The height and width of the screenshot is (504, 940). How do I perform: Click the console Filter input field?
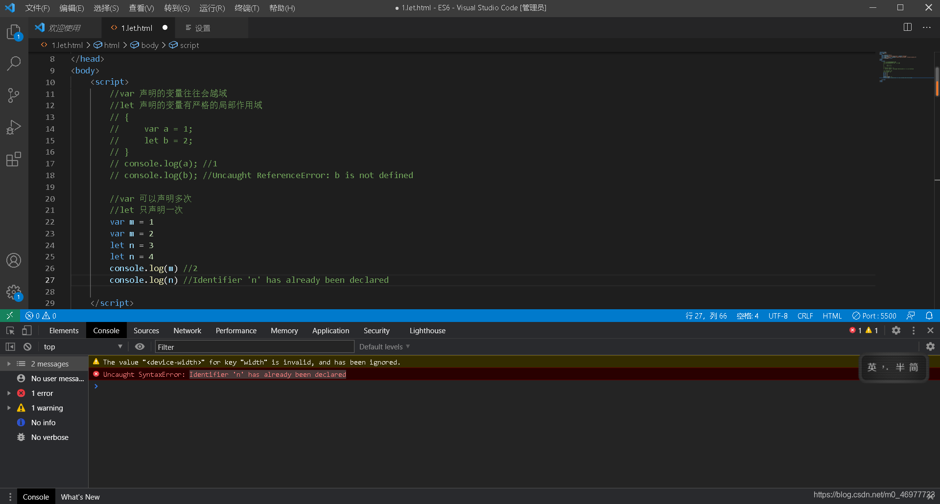tap(254, 346)
